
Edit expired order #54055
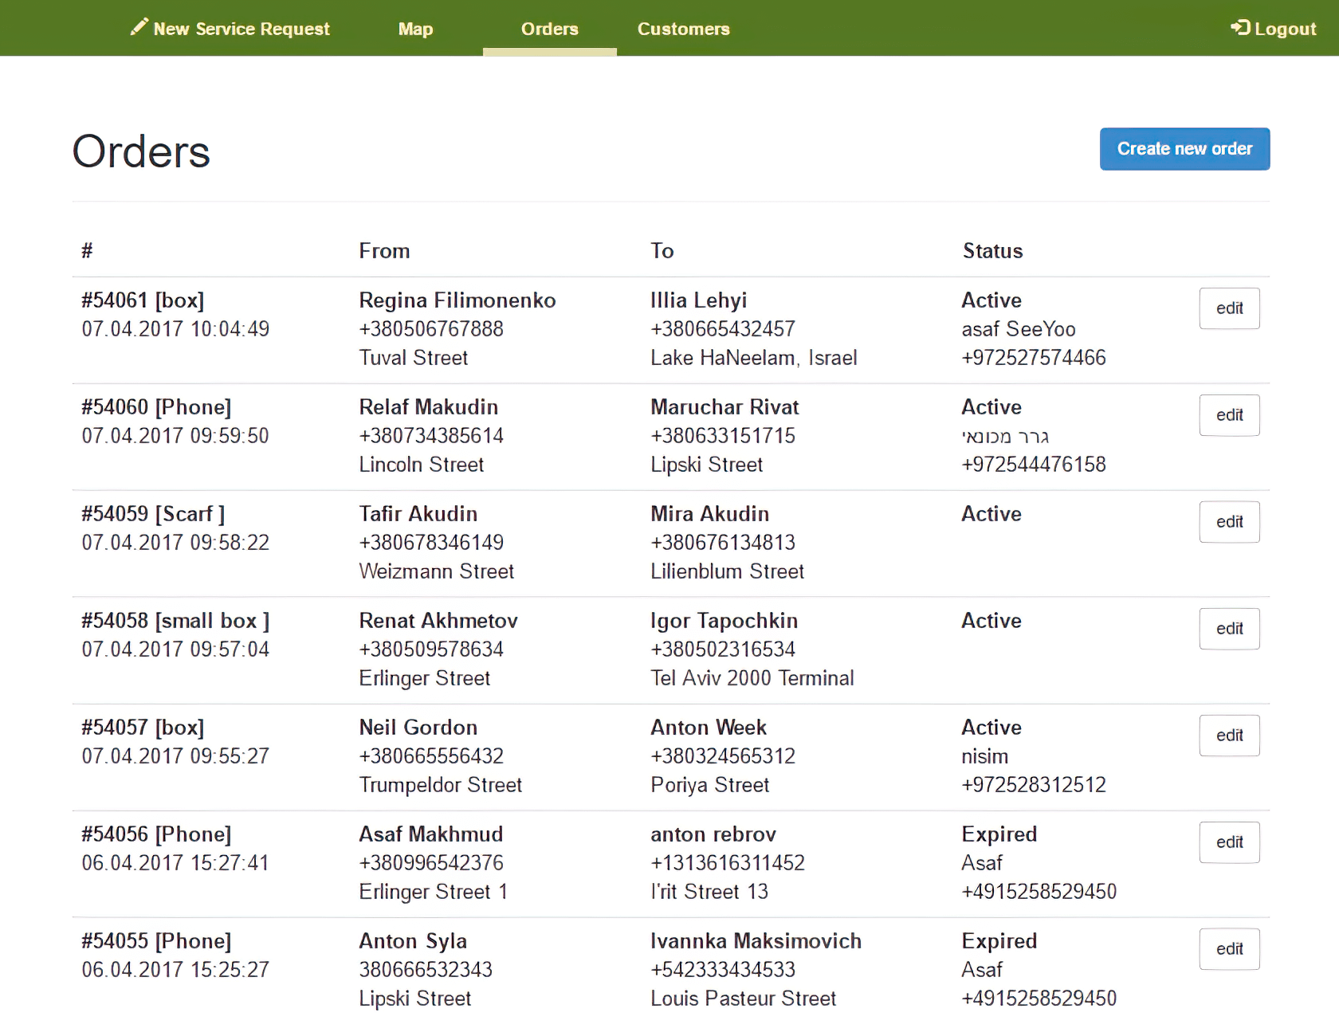tap(1228, 949)
